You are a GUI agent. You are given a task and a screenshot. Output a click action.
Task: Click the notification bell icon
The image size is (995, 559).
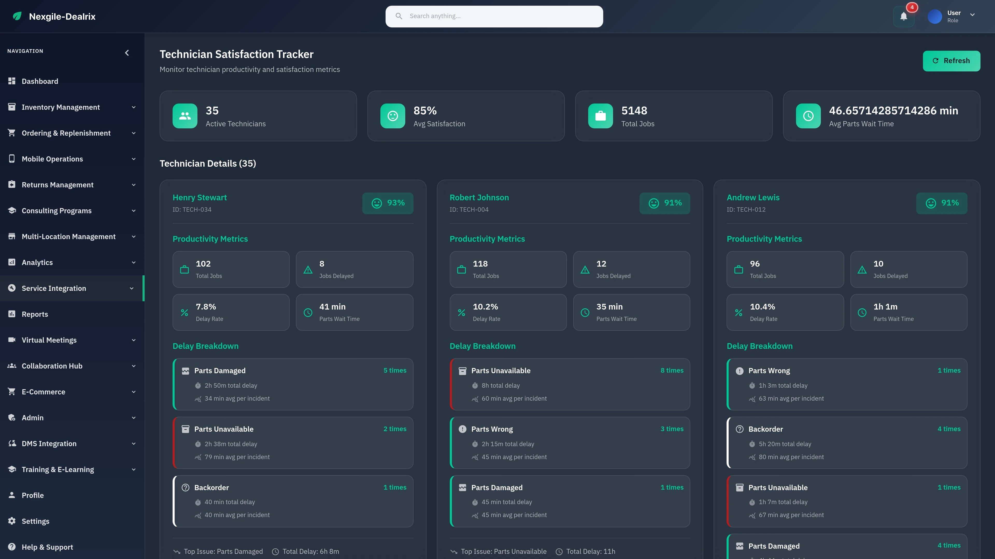coord(904,16)
